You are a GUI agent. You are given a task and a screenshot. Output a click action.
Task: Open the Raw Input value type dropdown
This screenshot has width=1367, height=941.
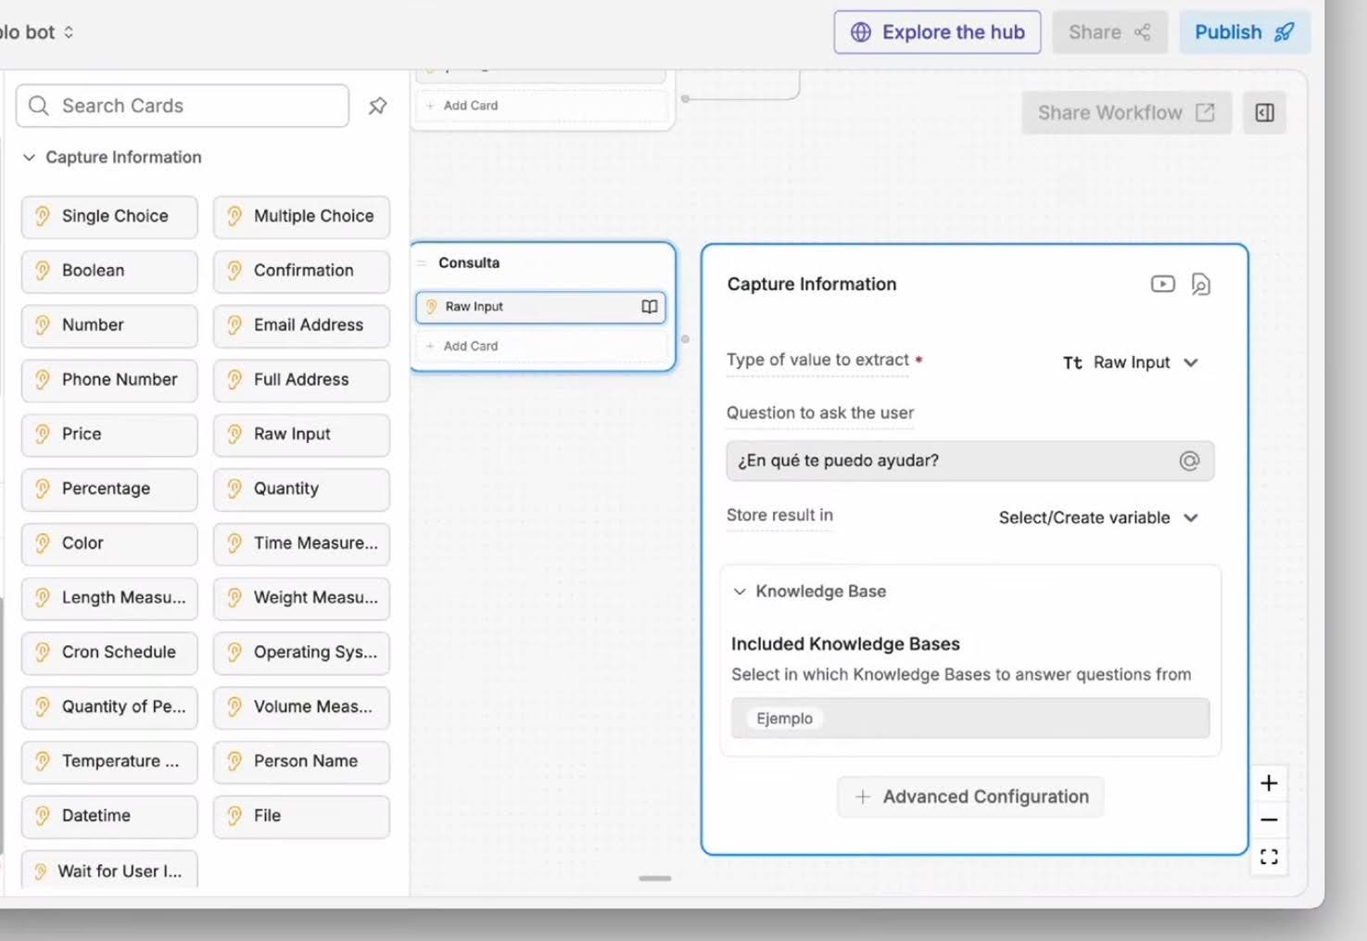[1131, 362]
